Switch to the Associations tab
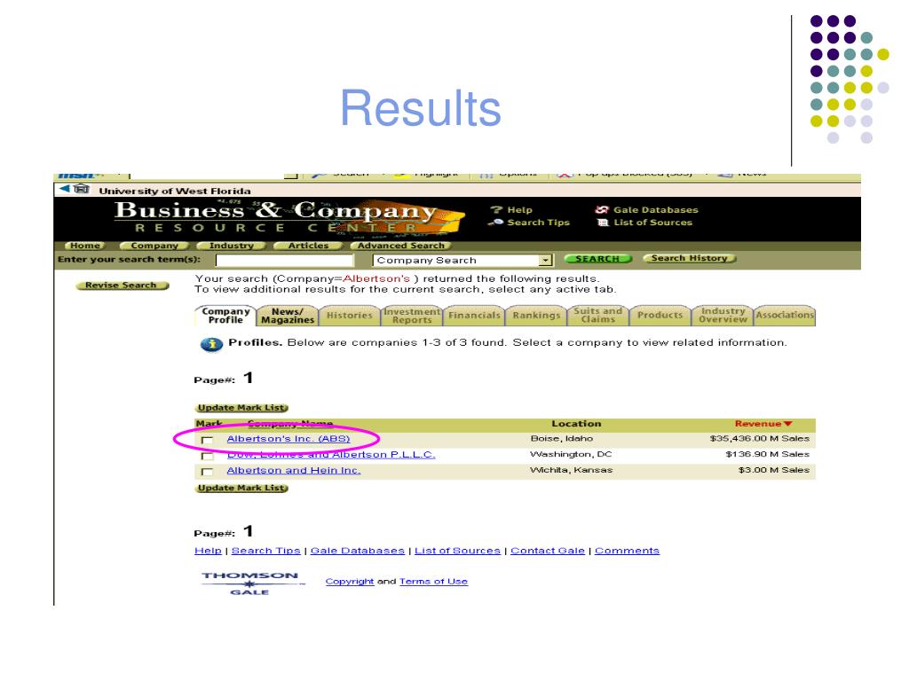909x681 pixels. [x=785, y=316]
